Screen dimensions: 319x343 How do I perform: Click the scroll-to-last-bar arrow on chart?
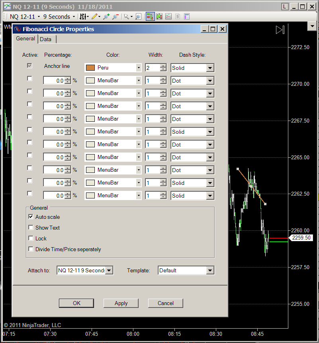(x=280, y=30)
